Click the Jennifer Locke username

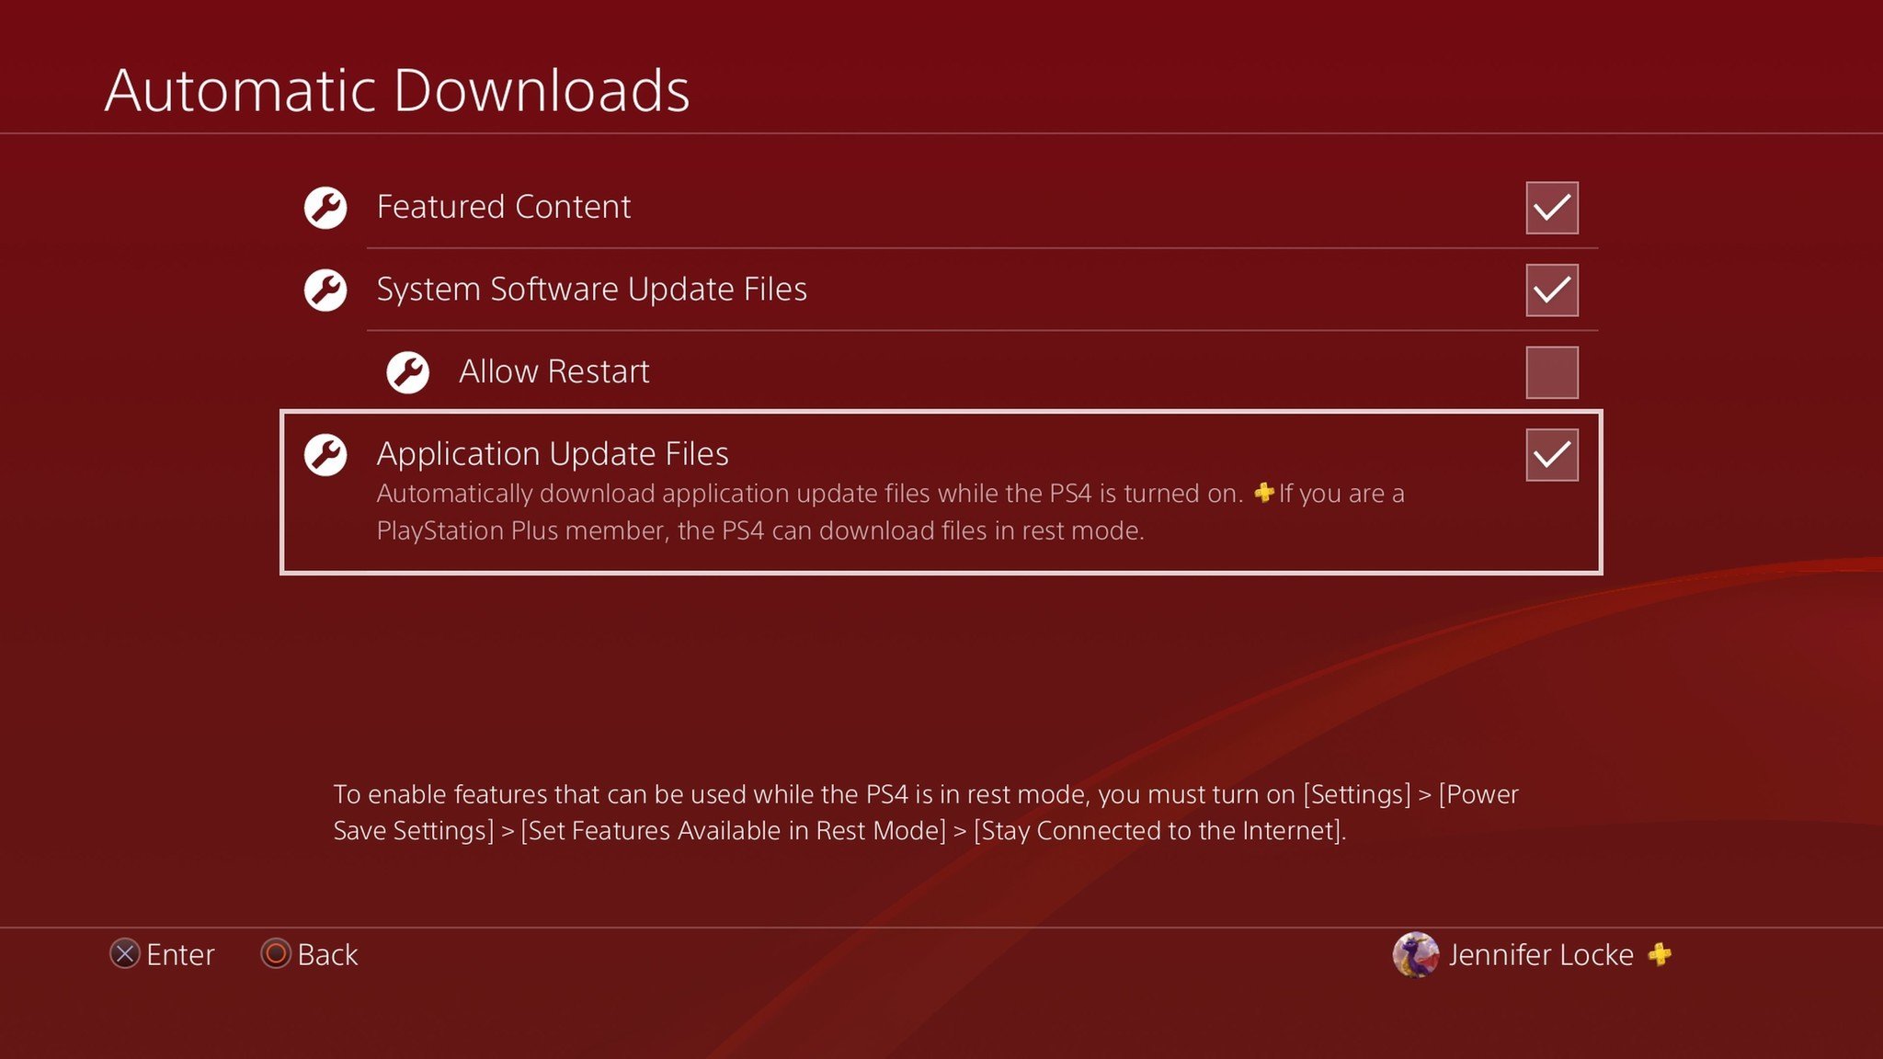[1541, 955]
